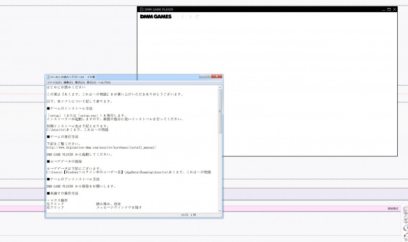Click the first line はじめにお読みください
The height and width of the screenshot is (242, 408).
pyautogui.click(x=66, y=87)
